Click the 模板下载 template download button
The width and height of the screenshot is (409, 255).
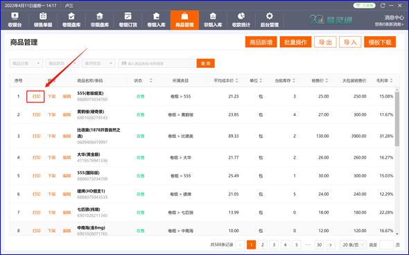point(380,42)
